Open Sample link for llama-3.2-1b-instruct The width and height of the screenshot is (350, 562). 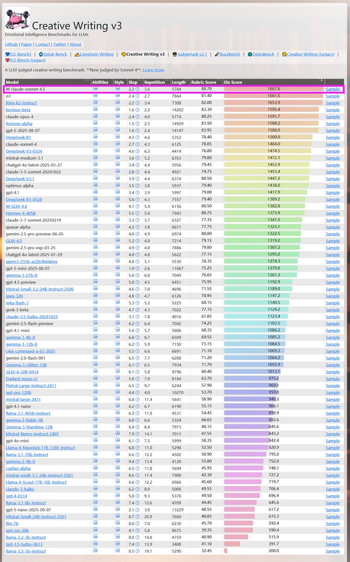click(333, 551)
